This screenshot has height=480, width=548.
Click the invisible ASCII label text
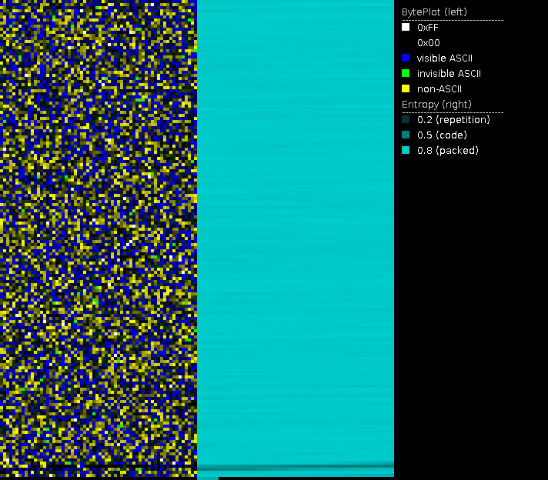point(448,74)
